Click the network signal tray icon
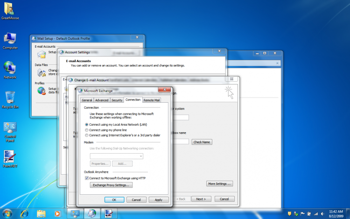350x219 pixels. 315,214
